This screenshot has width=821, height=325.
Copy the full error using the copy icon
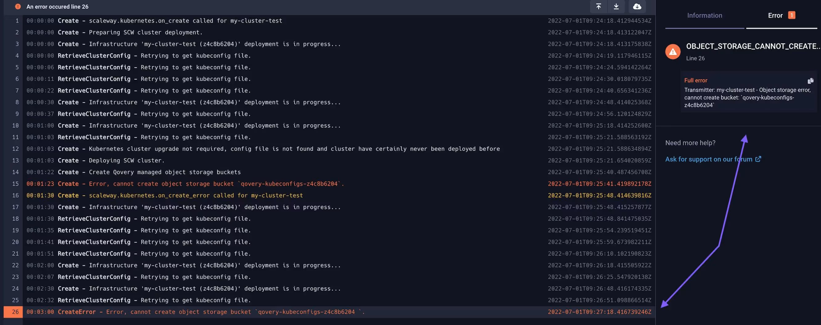[811, 81]
